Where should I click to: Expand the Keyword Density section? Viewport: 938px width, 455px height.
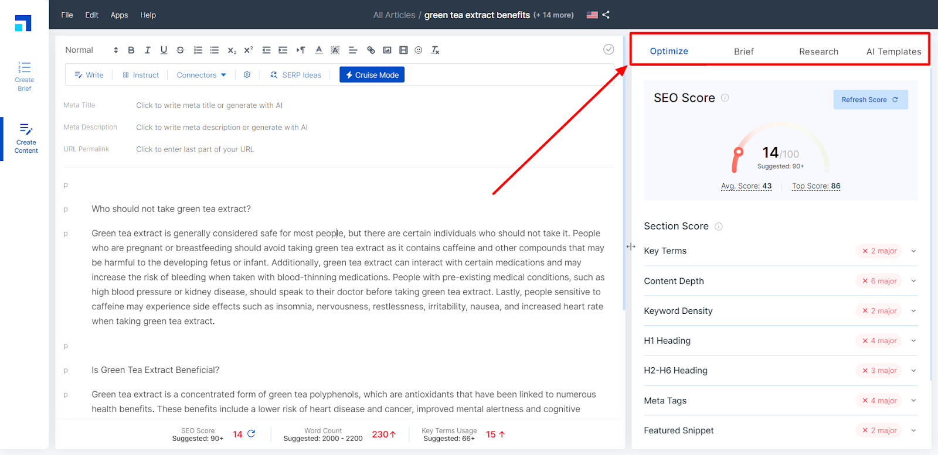780,311
